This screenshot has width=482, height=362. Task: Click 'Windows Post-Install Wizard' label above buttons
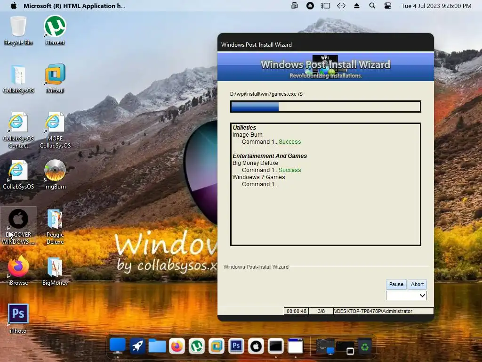tap(256, 267)
